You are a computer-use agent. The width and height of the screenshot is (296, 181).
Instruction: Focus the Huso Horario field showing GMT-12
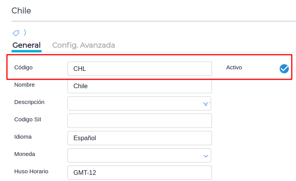click(140, 173)
